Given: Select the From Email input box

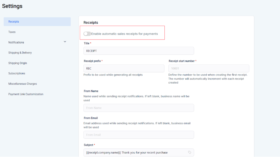Looking at the screenshot, I should tap(139, 135).
